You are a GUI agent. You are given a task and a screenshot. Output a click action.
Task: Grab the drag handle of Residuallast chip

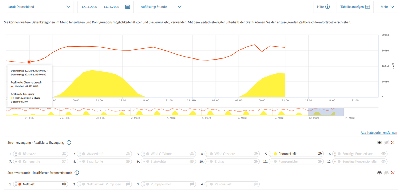coord(208,184)
